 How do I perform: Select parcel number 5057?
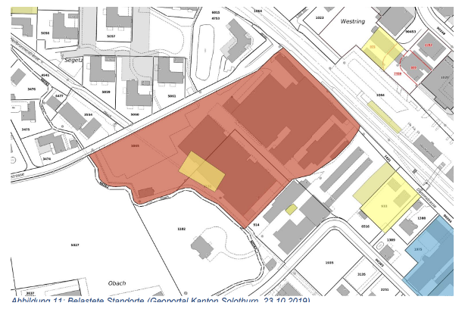pos(111,36)
